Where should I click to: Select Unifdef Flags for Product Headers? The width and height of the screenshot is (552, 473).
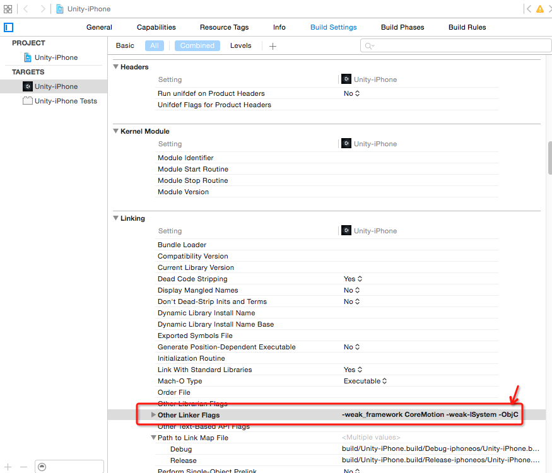327,105
